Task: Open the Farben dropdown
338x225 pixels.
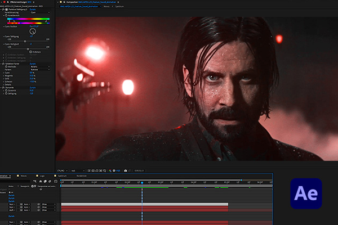Action: [40, 70]
